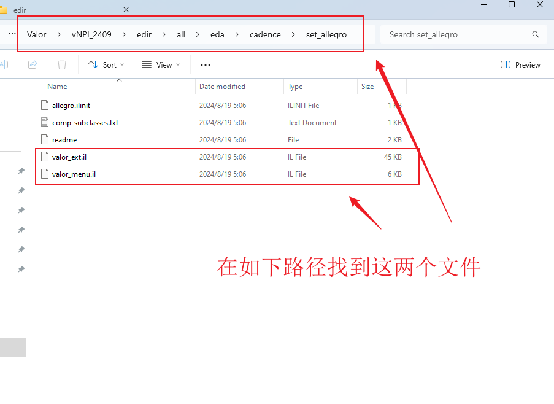Viewport: 554px width, 404px height.
Task: Click the folder icon in tab
Action: (x=3, y=10)
